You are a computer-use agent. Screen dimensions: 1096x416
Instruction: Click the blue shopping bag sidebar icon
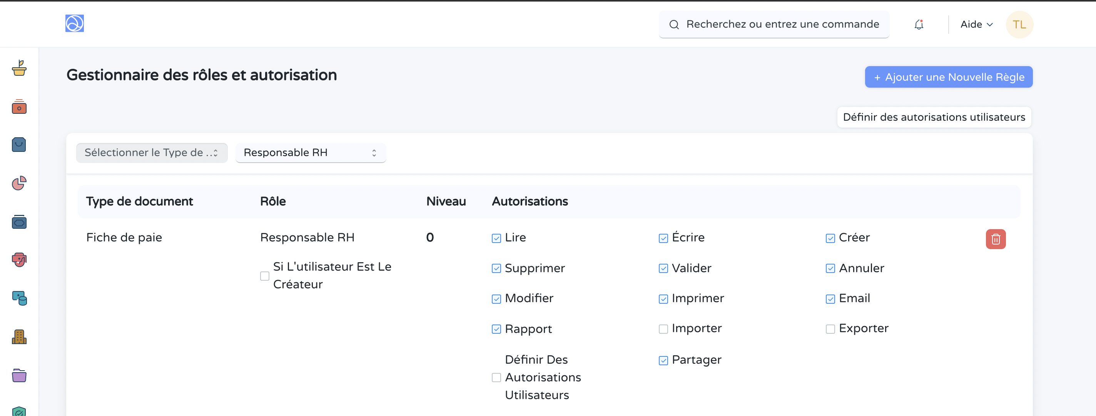click(x=19, y=145)
